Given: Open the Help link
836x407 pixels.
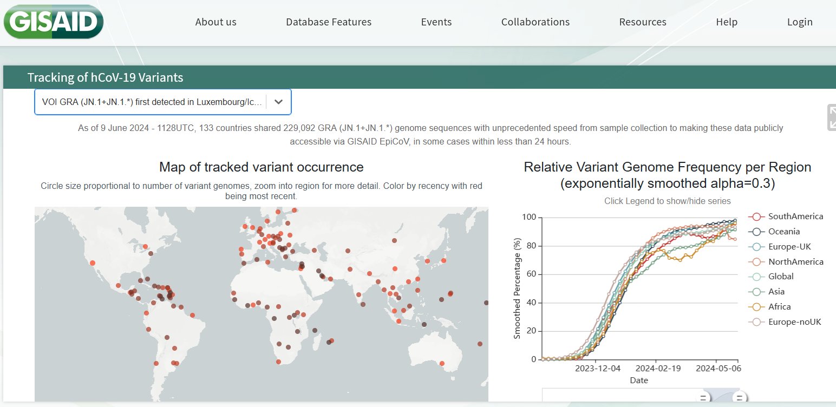Looking at the screenshot, I should (x=726, y=22).
